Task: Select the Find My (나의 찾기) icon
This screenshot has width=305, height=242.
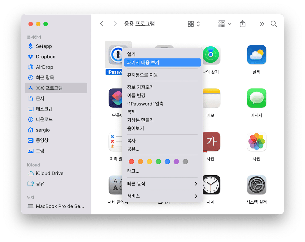Action: coord(211,55)
